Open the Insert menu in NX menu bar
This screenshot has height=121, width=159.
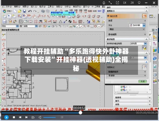[x=34, y=7]
